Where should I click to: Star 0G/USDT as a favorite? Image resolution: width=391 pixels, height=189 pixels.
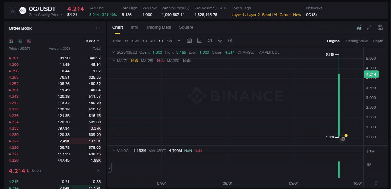12,11
